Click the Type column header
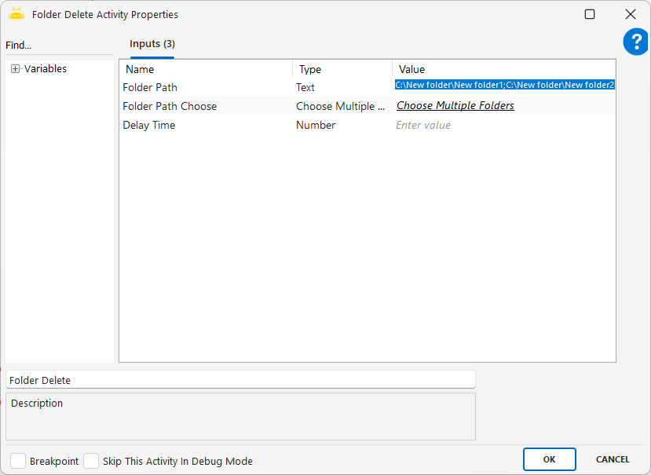Viewport: 651px width, 475px height. tap(342, 69)
